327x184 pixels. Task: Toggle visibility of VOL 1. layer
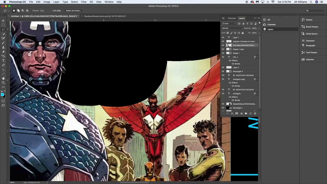click(x=223, y=57)
